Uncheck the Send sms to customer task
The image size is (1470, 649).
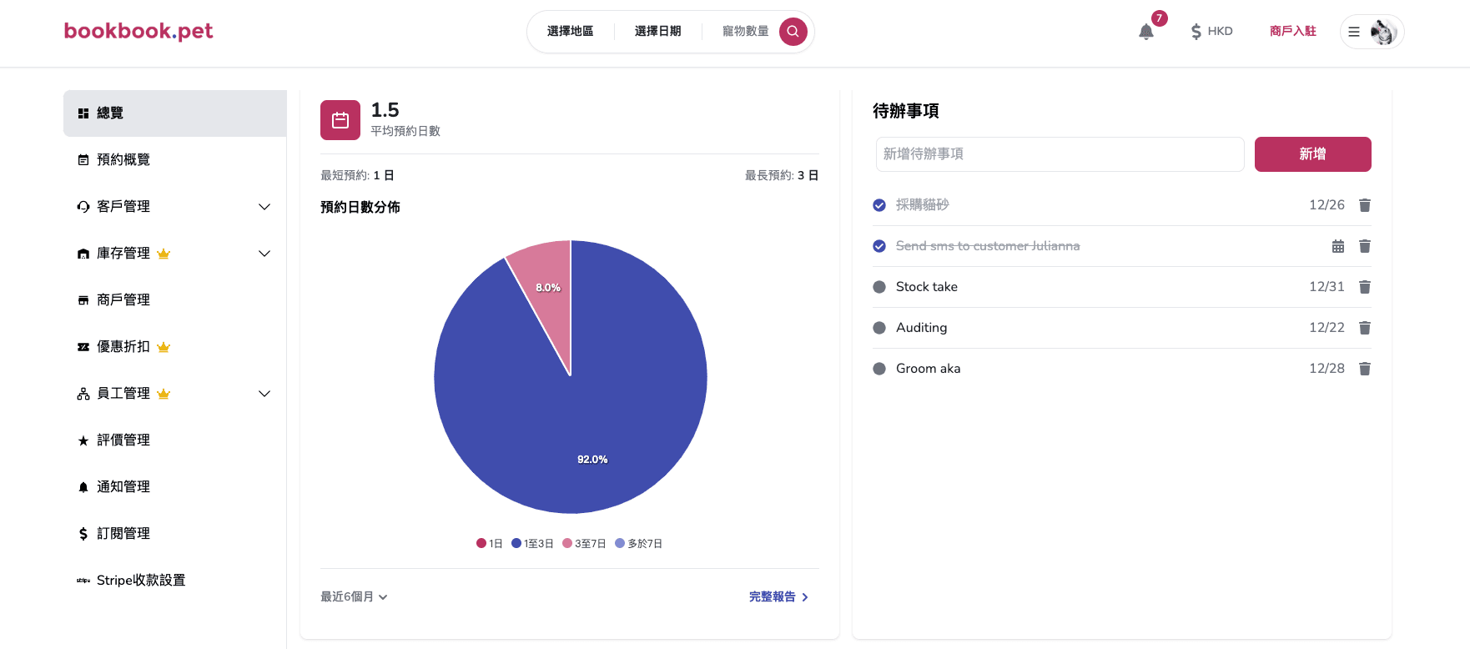pyautogui.click(x=879, y=246)
